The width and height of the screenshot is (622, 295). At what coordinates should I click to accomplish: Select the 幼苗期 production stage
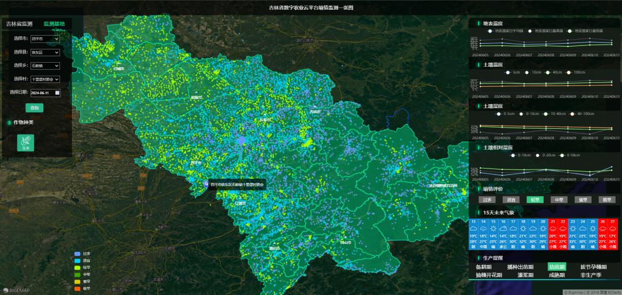coord(556,267)
